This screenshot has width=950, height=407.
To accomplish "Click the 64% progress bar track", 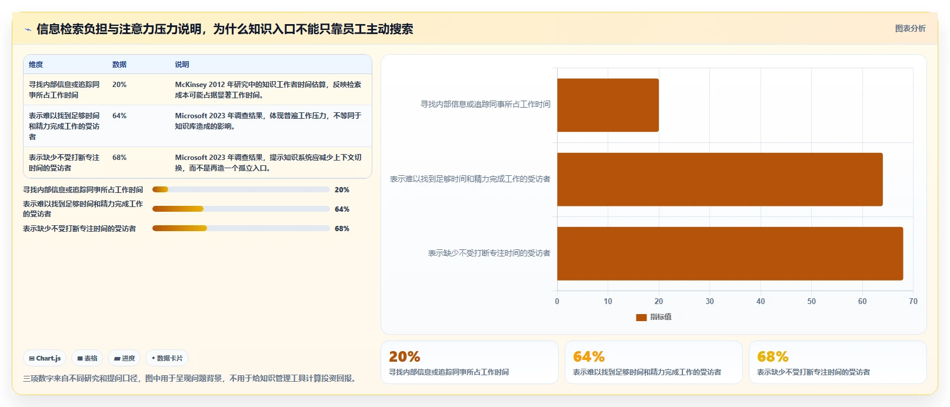I will click(x=241, y=209).
